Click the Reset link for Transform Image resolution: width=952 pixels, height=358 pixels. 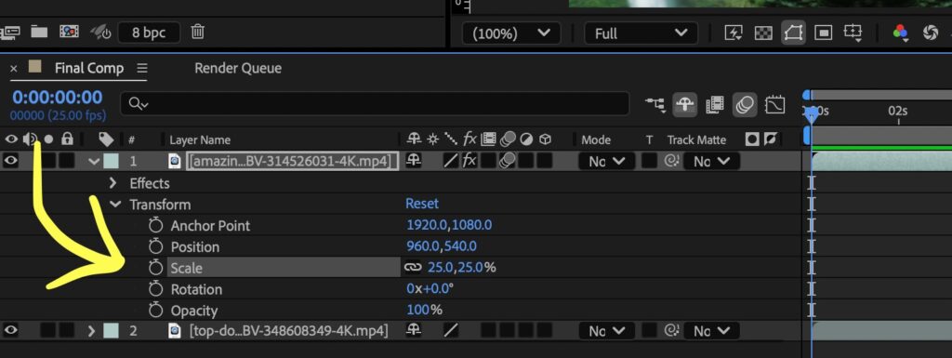[x=422, y=204]
